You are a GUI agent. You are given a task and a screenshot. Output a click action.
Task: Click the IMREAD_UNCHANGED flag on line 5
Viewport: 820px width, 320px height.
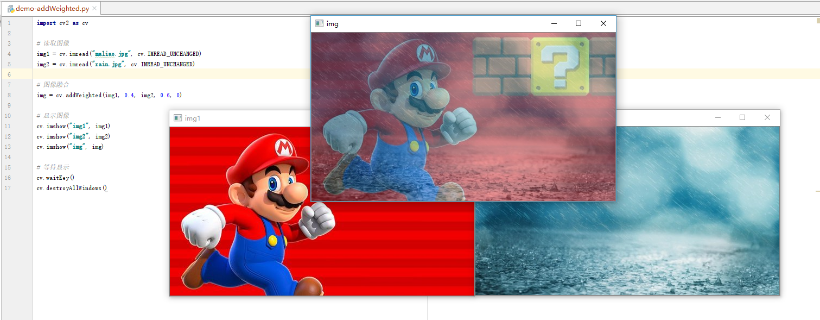click(168, 64)
